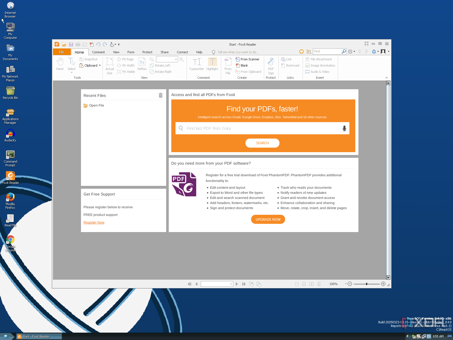
Task: Switch to the Protect tab
Action: click(x=147, y=52)
